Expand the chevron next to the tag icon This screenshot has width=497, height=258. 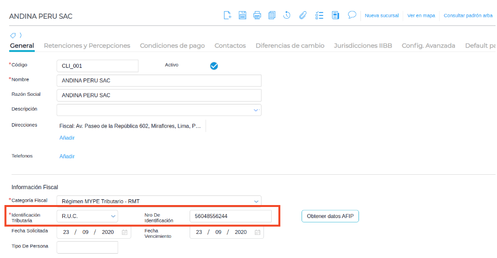(x=21, y=35)
